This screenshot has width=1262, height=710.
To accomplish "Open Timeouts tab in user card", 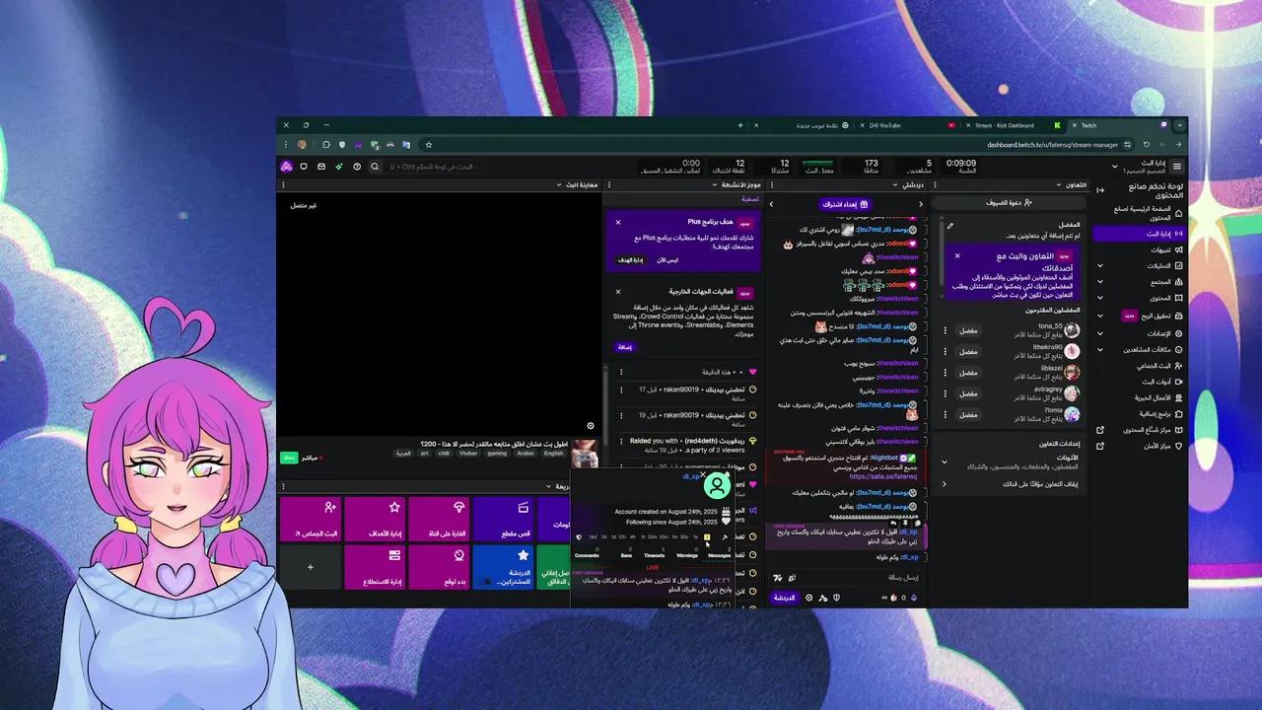I will [x=655, y=555].
